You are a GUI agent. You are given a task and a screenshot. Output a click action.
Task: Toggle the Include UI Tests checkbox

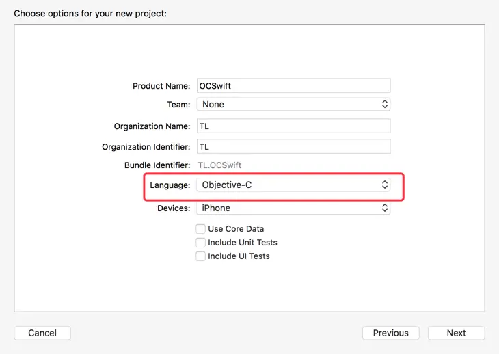click(x=201, y=256)
